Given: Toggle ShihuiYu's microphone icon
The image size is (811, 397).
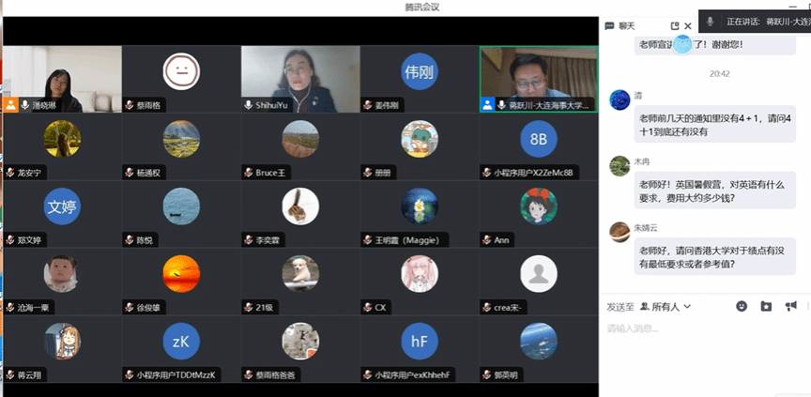Looking at the screenshot, I should pos(249,105).
